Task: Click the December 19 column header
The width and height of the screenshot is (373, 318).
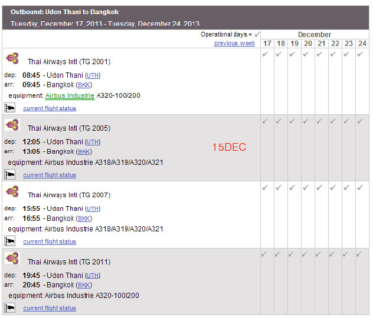Action: [295, 44]
